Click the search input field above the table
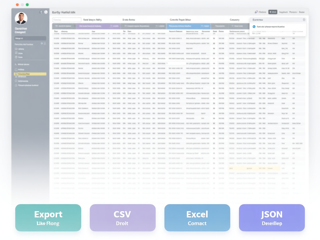This screenshot has width=320, height=240. click(x=67, y=19)
